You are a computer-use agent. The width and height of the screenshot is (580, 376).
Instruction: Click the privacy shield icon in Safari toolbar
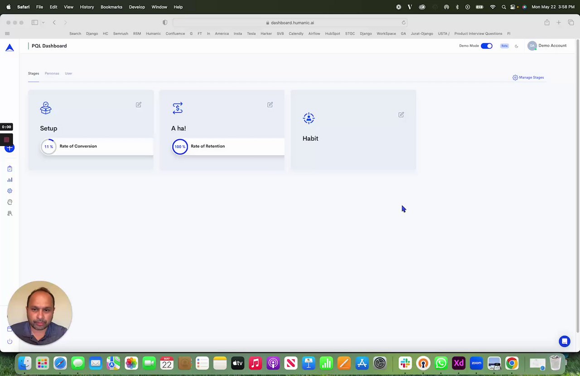click(x=165, y=23)
